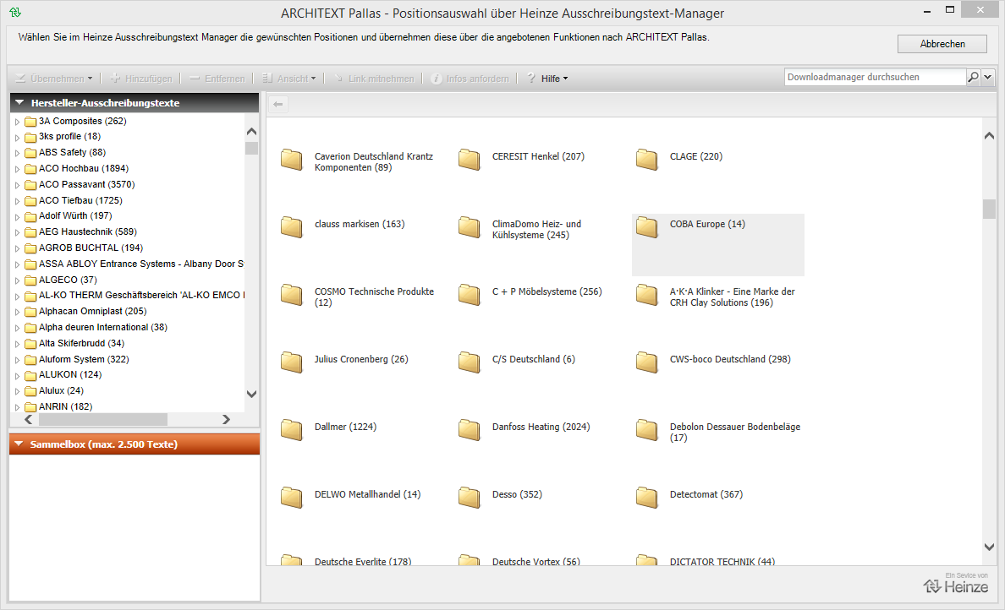Click the Hinzufügen toolbar item
Screen dimensions: 1005x610
[x=141, y=79]
